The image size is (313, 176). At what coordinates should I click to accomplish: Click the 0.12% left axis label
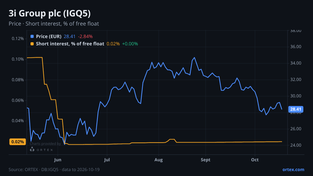coord(18,39)
